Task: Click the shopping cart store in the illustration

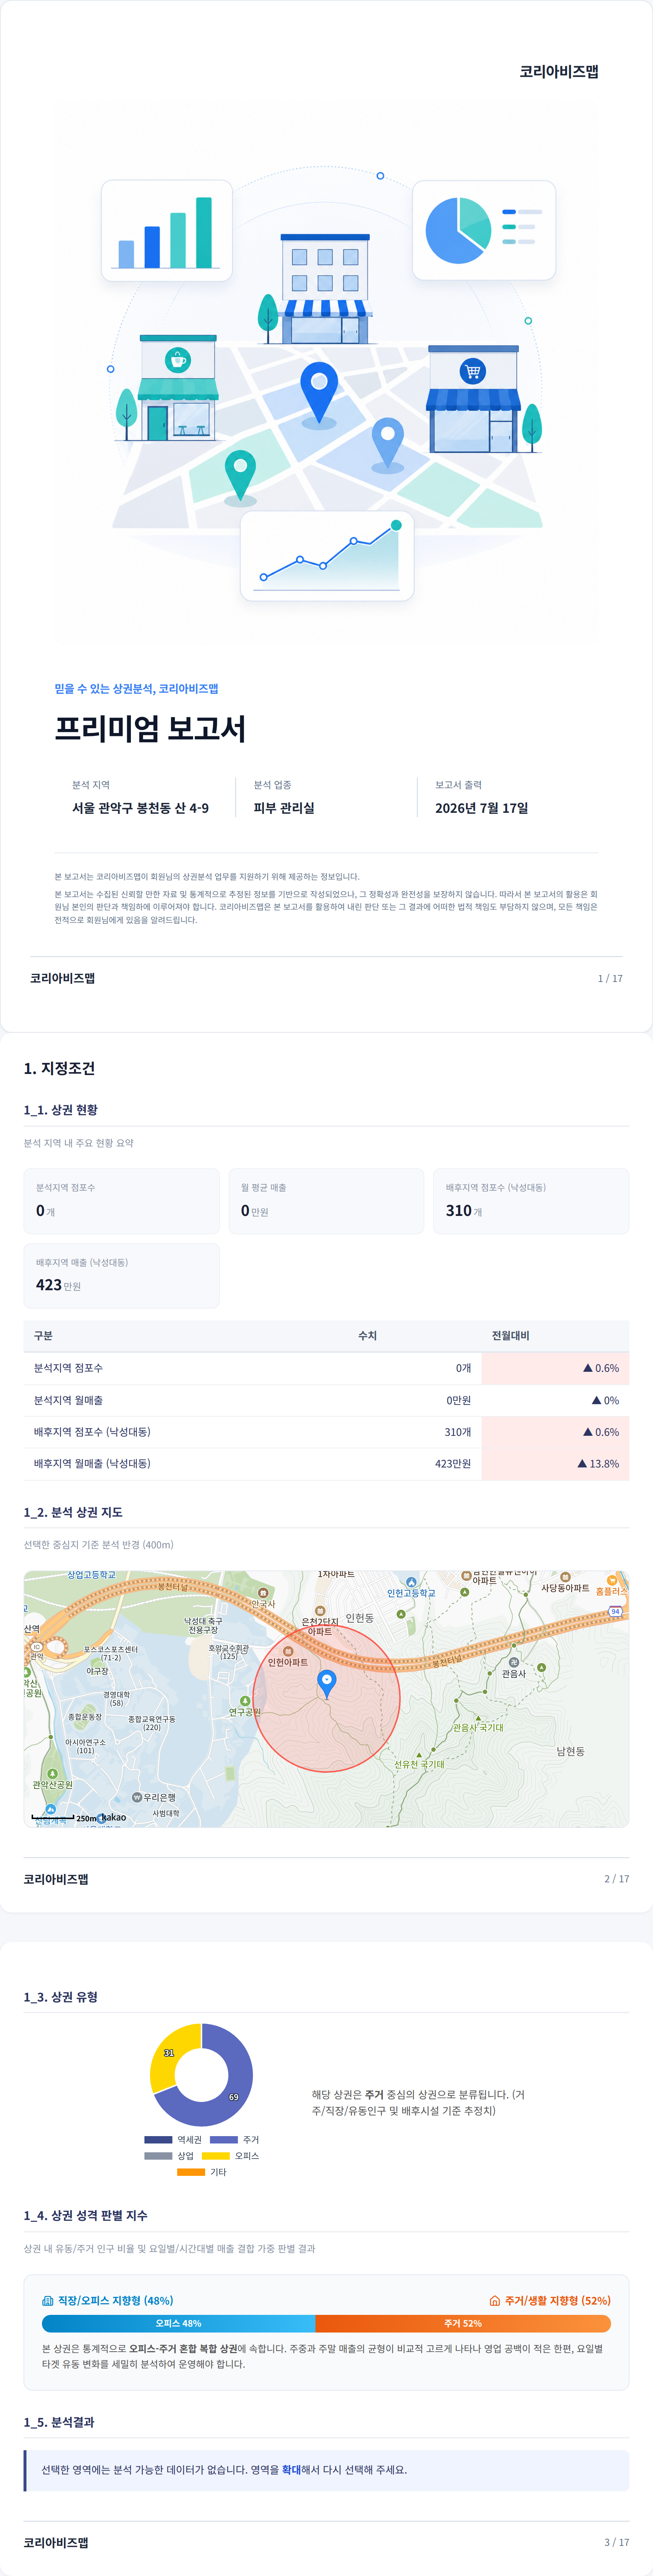Action: pyautogui.click(x=473, y=399)
